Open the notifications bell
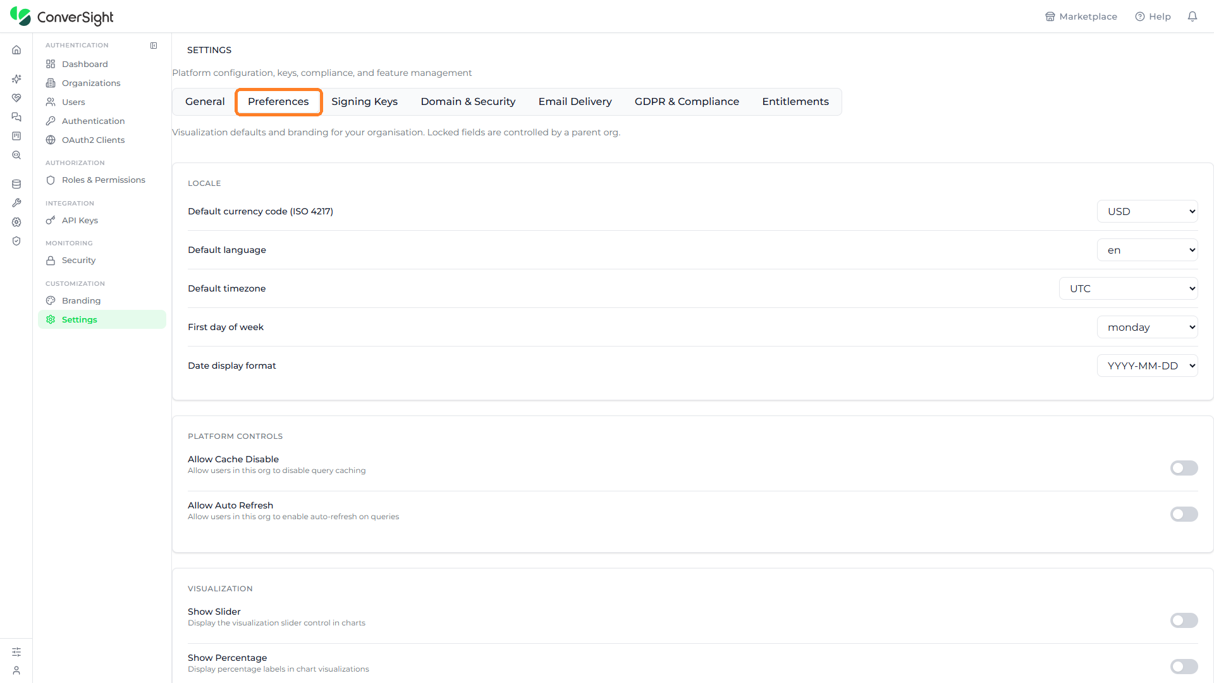 point(1193,16)
